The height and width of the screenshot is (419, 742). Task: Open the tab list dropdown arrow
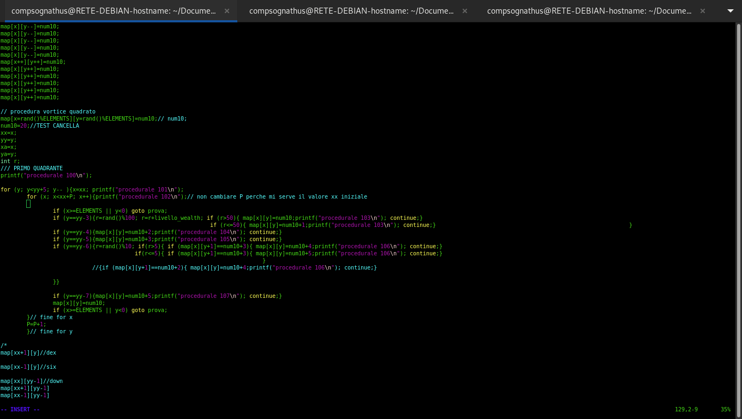tap(731, 11)
